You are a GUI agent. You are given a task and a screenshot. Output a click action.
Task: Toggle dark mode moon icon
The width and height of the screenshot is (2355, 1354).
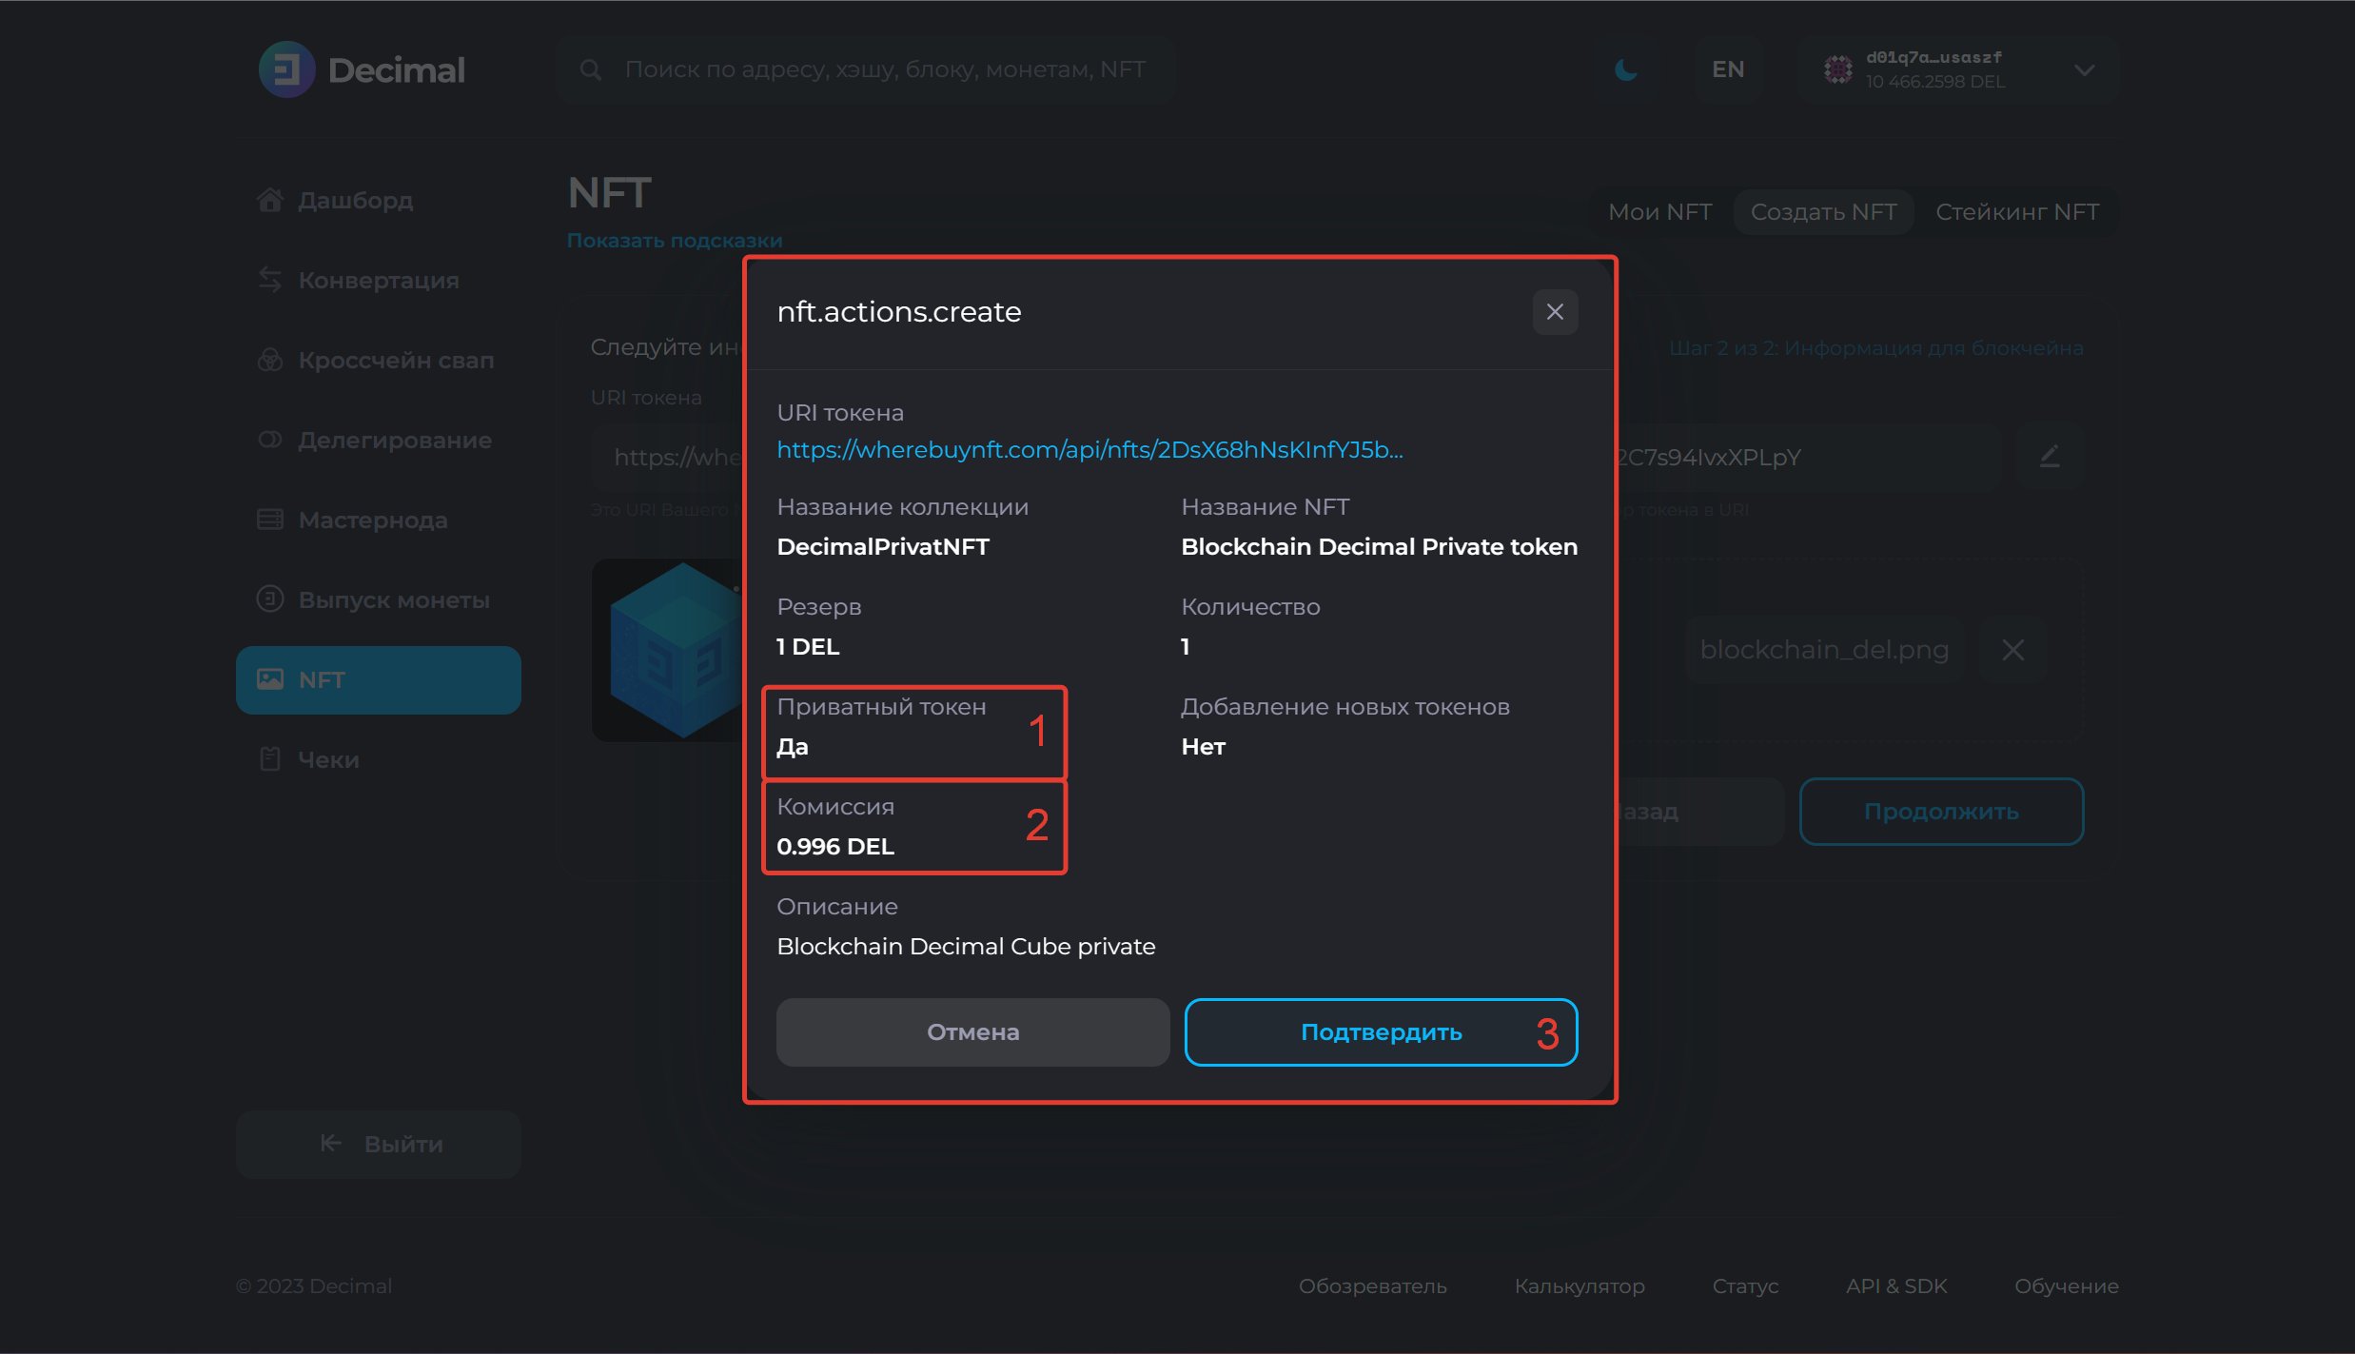pyautogui.click(x=1626, y=69)
